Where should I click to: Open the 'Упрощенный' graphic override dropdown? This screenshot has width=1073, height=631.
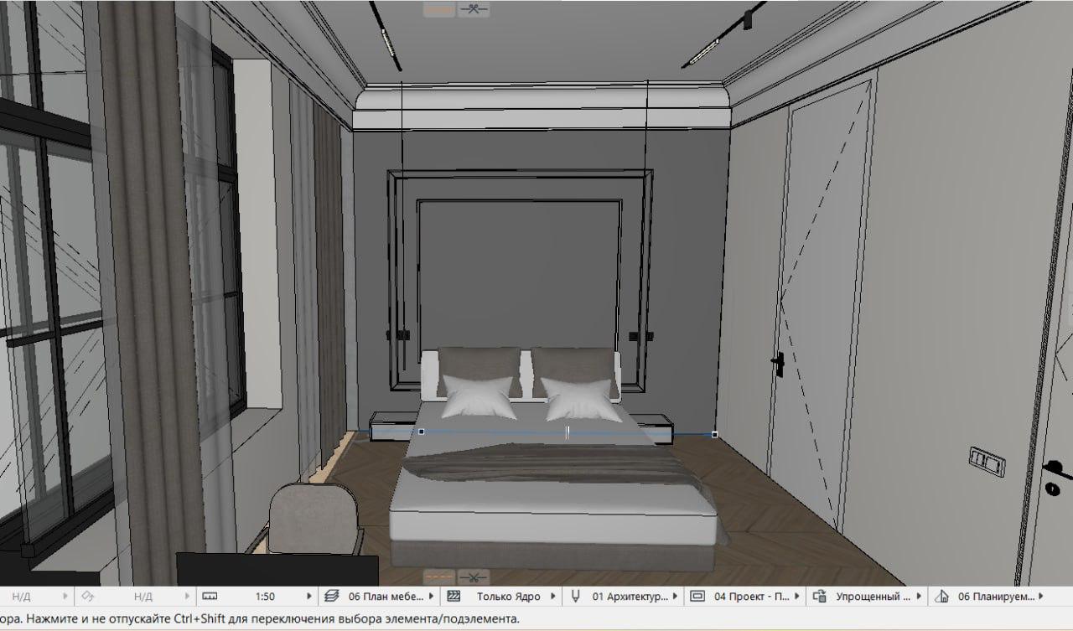(918, 597)
